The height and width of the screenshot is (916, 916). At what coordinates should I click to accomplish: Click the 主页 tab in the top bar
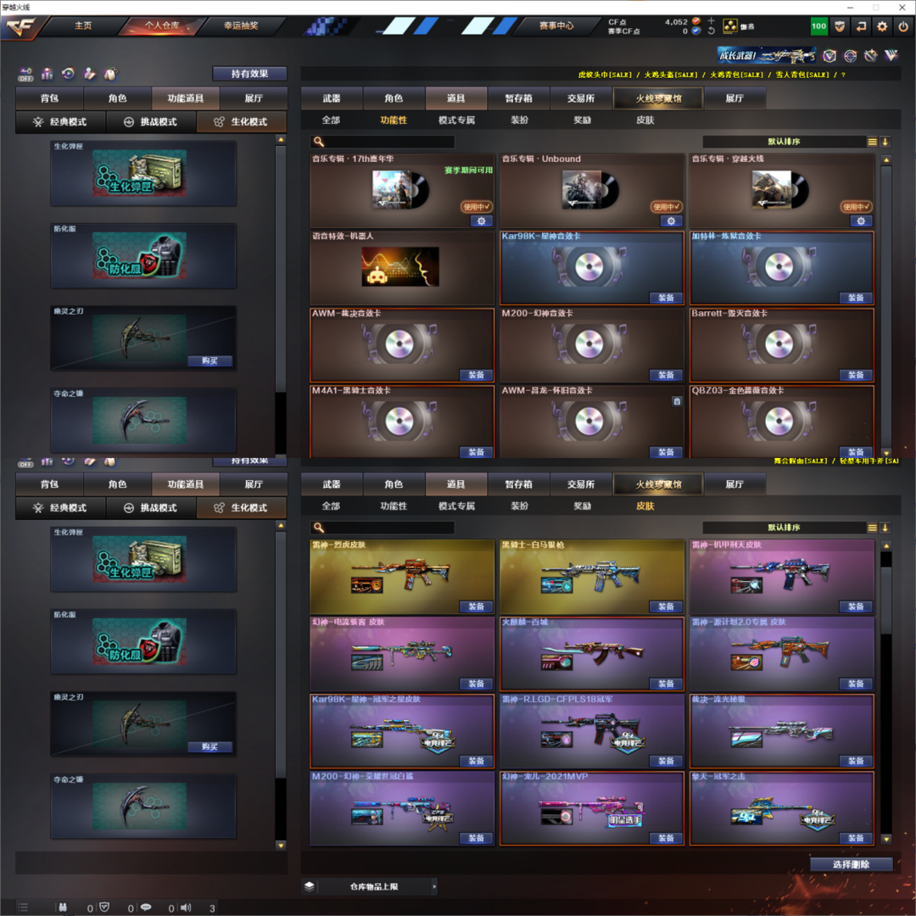83,25
